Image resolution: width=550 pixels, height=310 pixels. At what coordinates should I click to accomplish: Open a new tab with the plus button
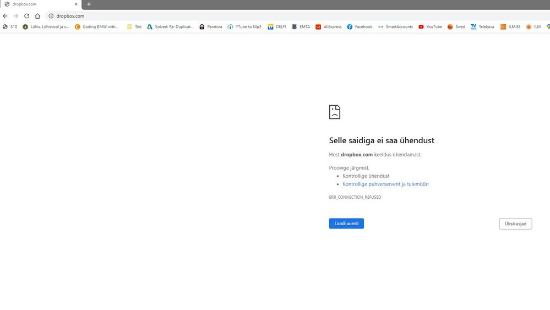coord(89,4)
